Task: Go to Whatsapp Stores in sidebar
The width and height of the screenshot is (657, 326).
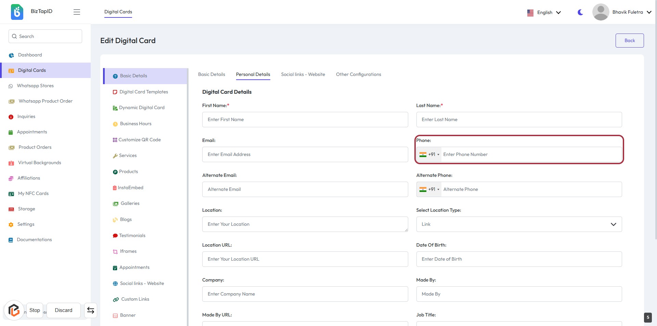Action: tap(35, 86)
